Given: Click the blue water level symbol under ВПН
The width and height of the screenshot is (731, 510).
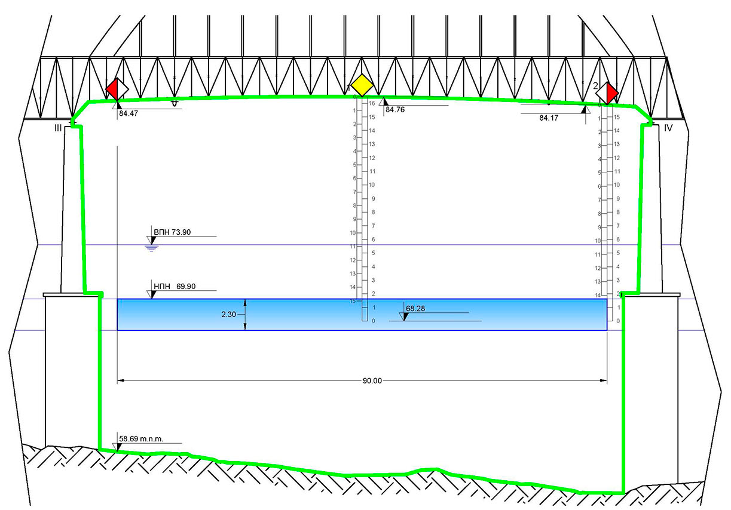Looking at the screenshot, I should point(152,247).
